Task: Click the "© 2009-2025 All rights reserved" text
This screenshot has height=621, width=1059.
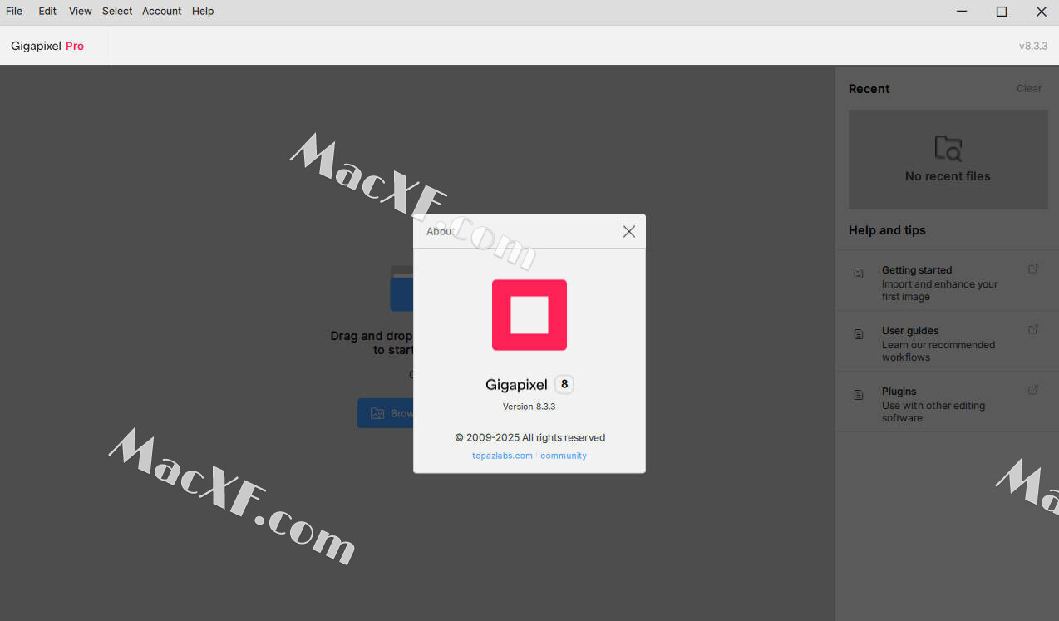Action: coord(529,437)
